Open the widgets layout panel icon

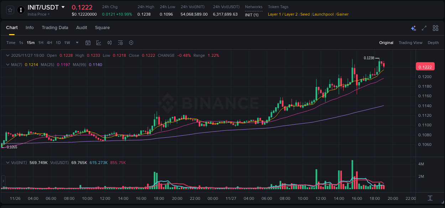(x=435, y=28)
